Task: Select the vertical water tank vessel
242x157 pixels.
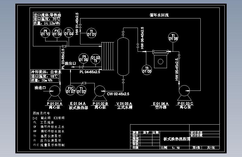Action: (x=123, y=57)
